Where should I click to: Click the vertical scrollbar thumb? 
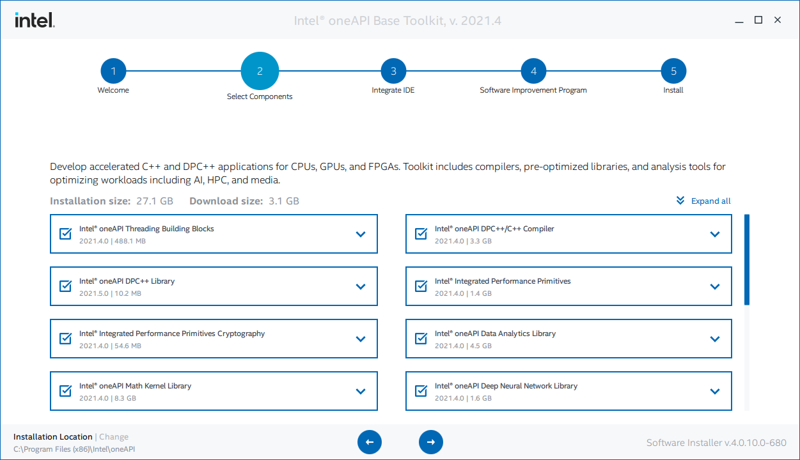[x=747, y=259]
